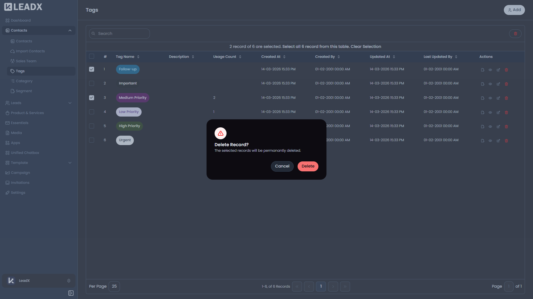Click edit pencil icon for Important tag row
533x299 pixels.
(x=498, y=84)
